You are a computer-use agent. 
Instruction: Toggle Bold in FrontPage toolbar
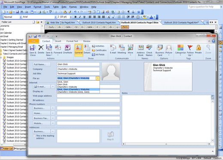coord(75,17)
